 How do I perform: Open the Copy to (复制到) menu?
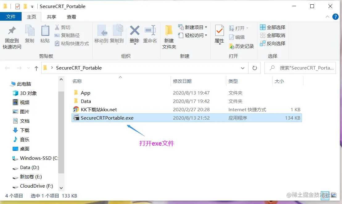click(117, 35)
